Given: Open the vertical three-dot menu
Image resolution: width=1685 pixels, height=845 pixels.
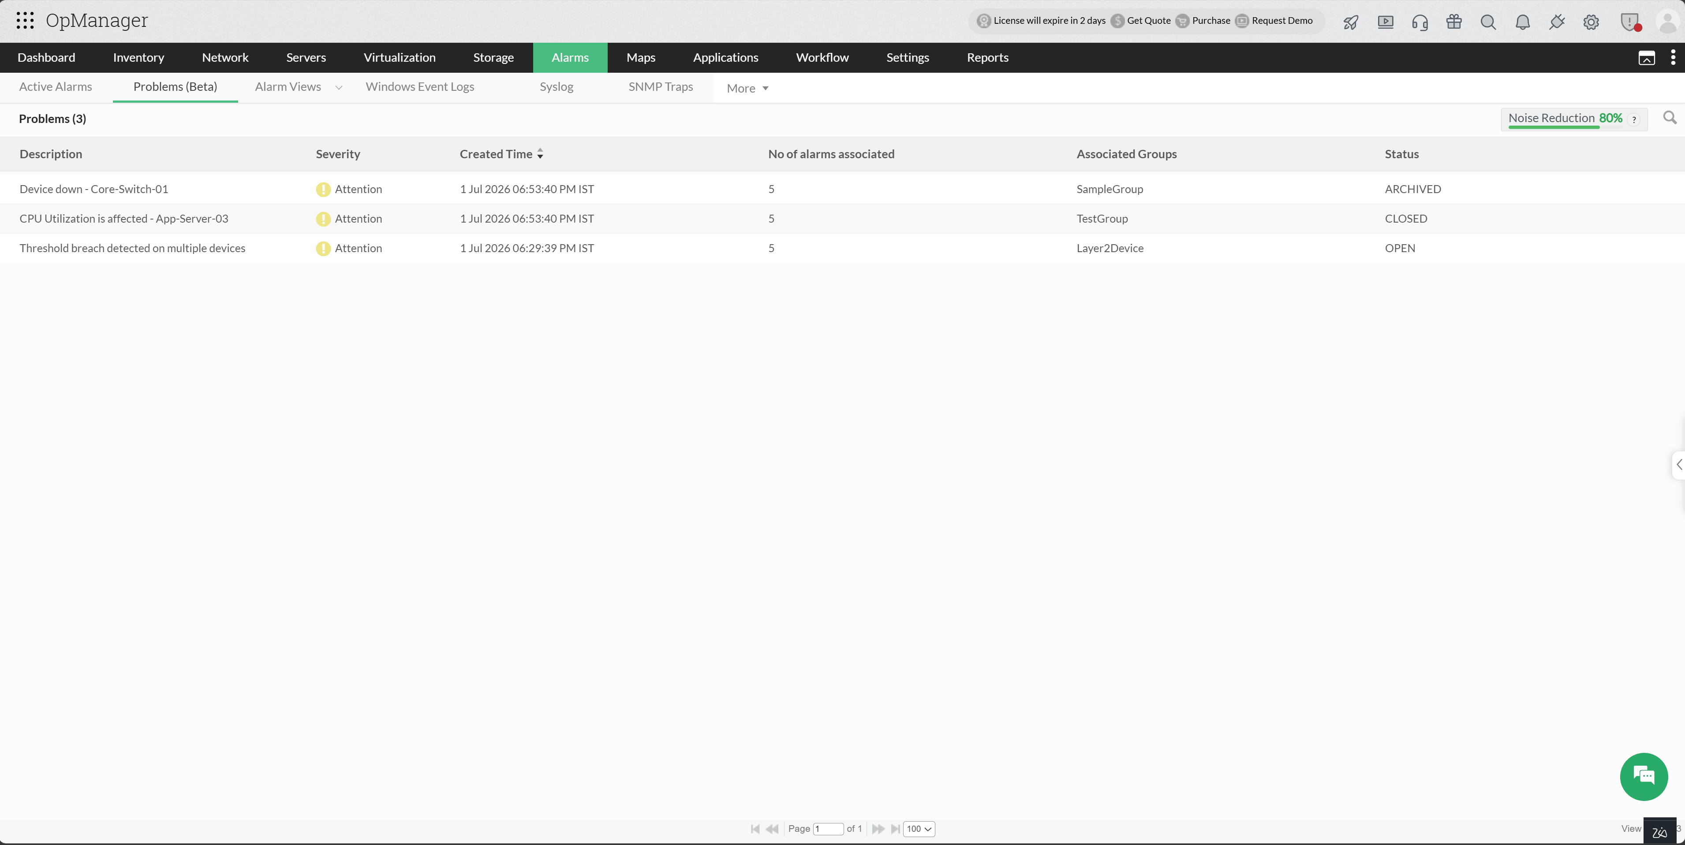Looking at the screenshot, I should pos(1673,58).
